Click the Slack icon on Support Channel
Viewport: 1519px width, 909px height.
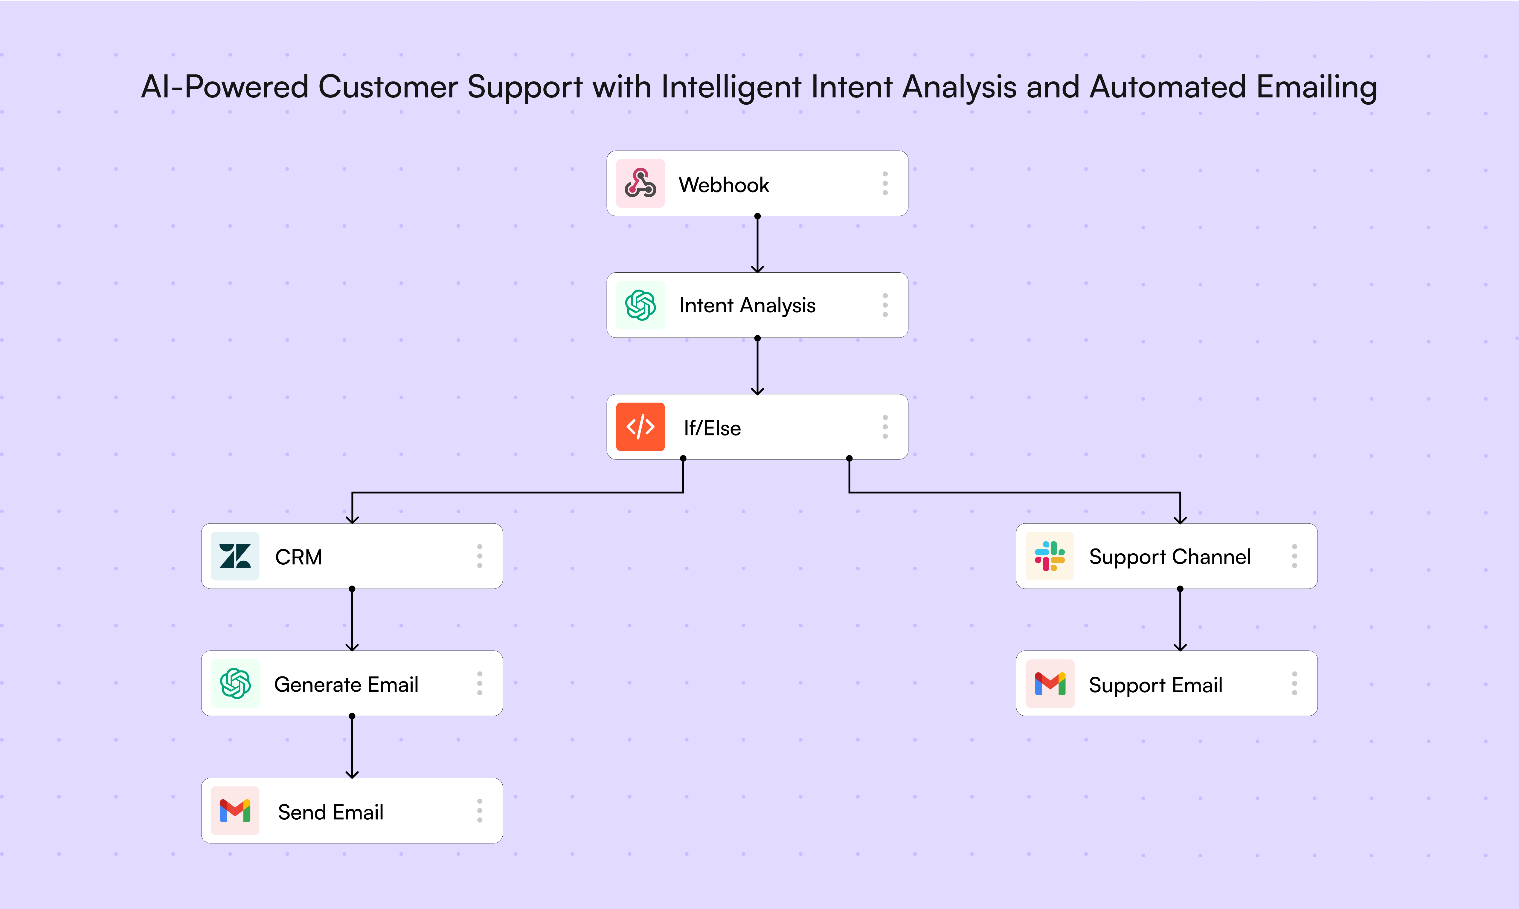click(x=1050, y=556)
